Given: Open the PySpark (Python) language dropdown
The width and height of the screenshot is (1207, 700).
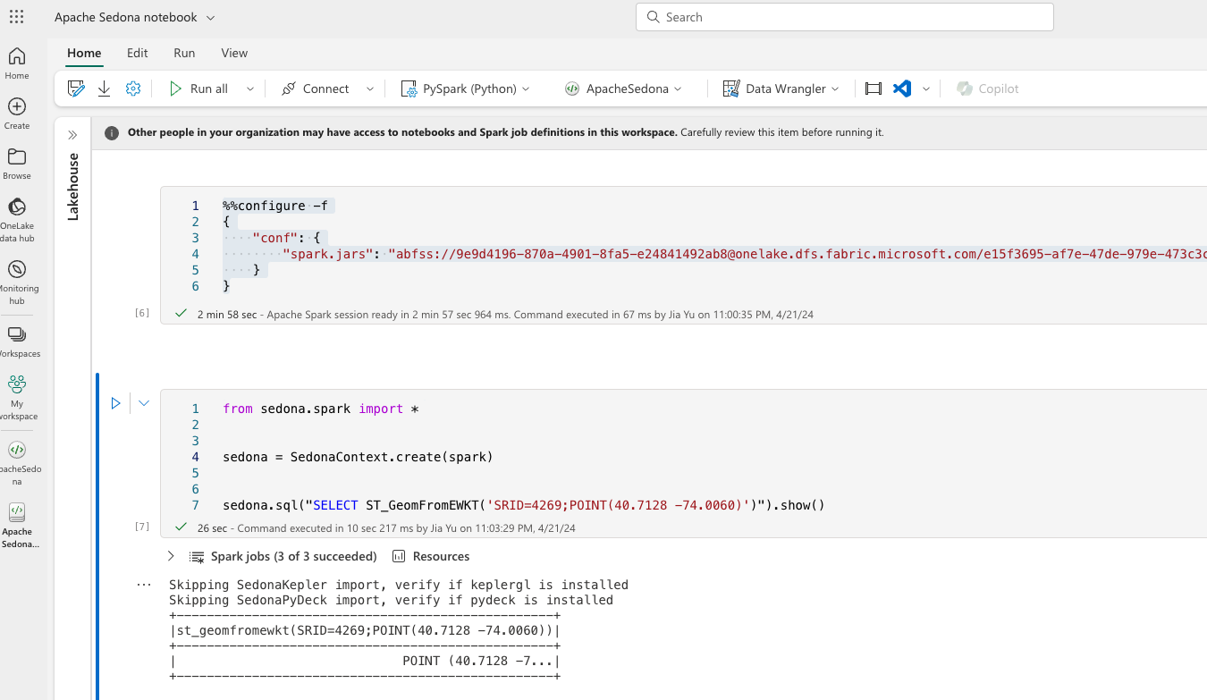Looking at the screenshot, I should tap(465, 89).
